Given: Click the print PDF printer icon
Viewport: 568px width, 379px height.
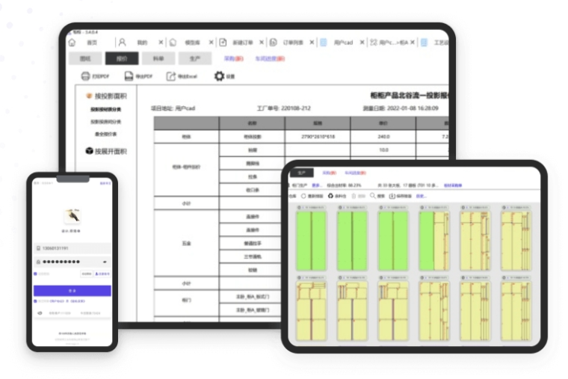Looking at the screenshot, I should tap(85, 76).
